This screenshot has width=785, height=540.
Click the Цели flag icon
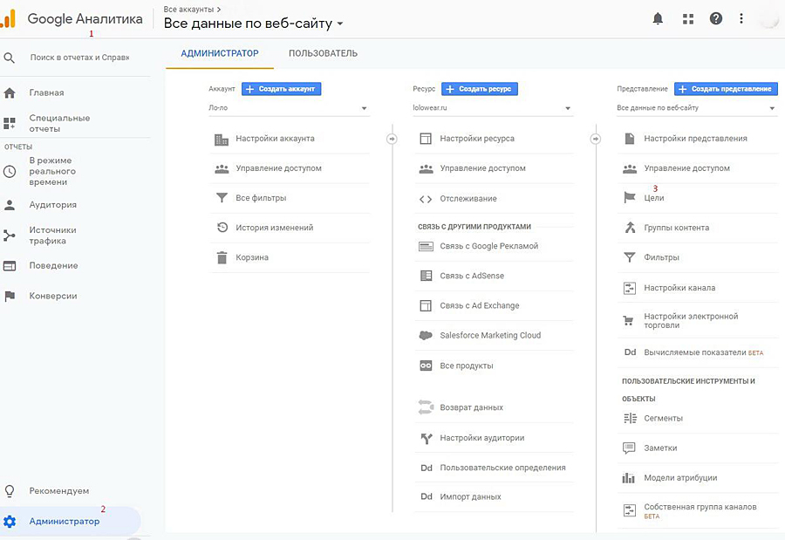tap(630, 198)
